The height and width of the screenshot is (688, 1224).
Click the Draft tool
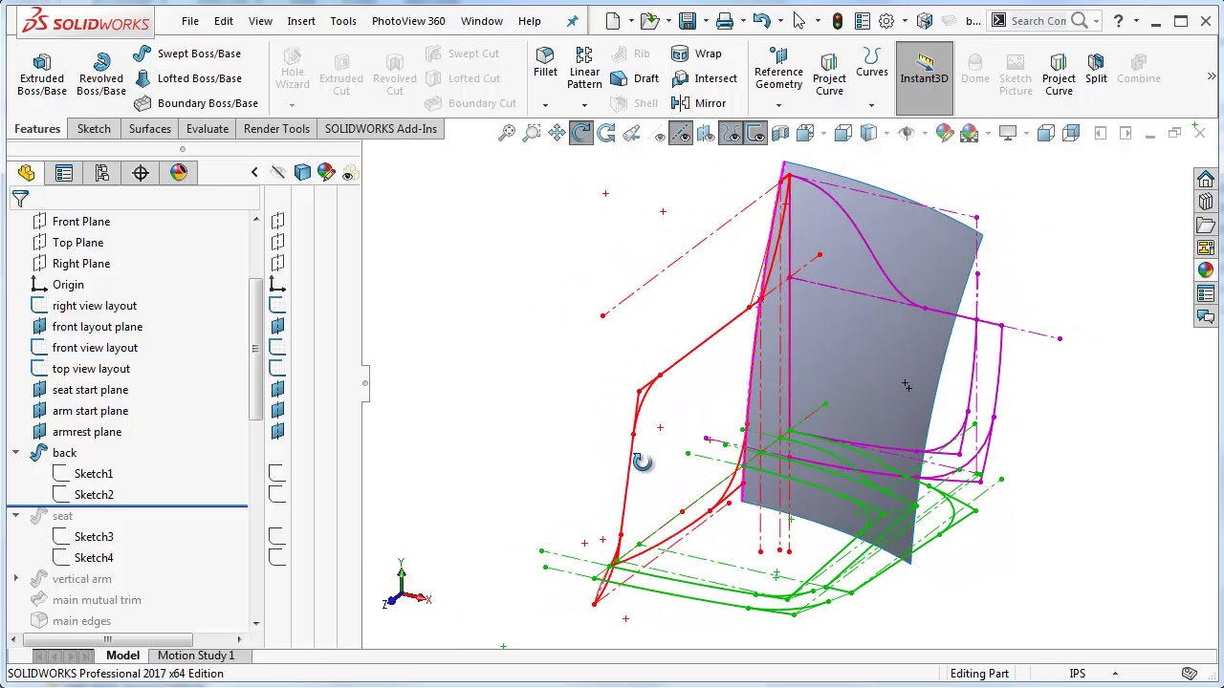click(x=635, y=78)
